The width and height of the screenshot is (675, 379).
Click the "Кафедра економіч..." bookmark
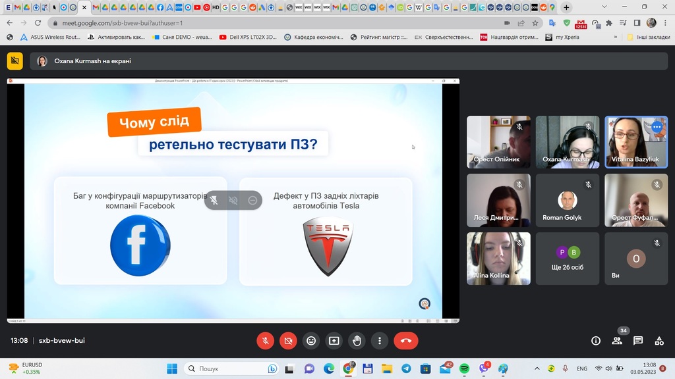[x=314, y=38]
